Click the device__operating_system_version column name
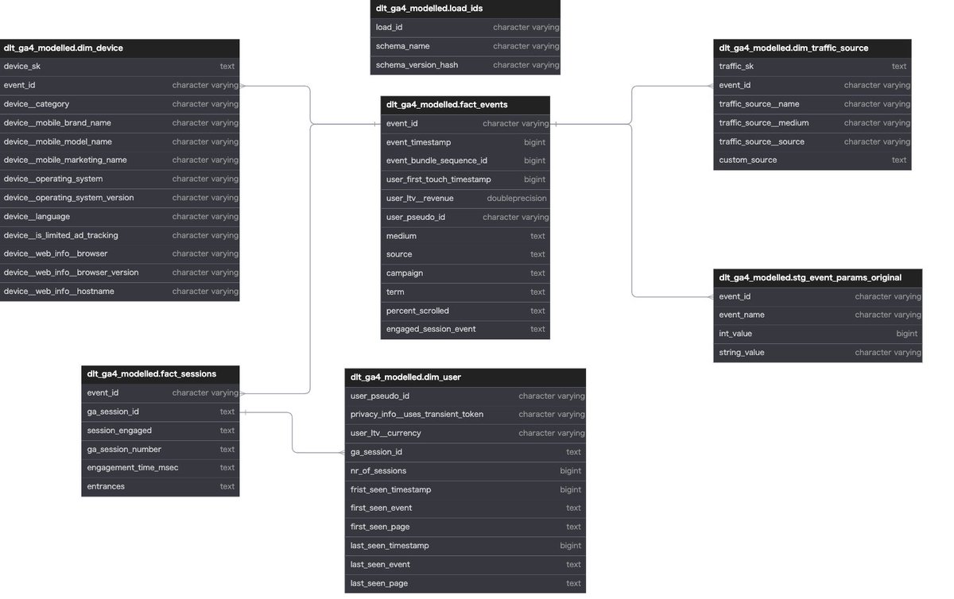 (x=69, y=198)
